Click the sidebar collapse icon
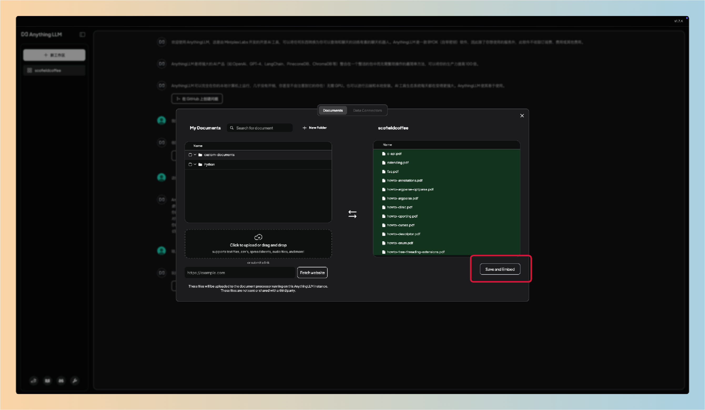The width and height of the screenshot is (705, 410). 82,35
